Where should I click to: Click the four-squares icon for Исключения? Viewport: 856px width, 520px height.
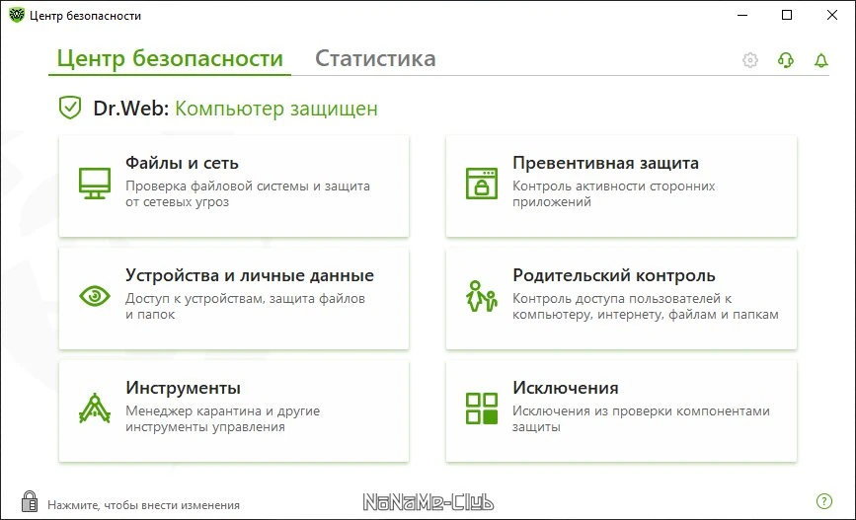click(x=482, y=409)
